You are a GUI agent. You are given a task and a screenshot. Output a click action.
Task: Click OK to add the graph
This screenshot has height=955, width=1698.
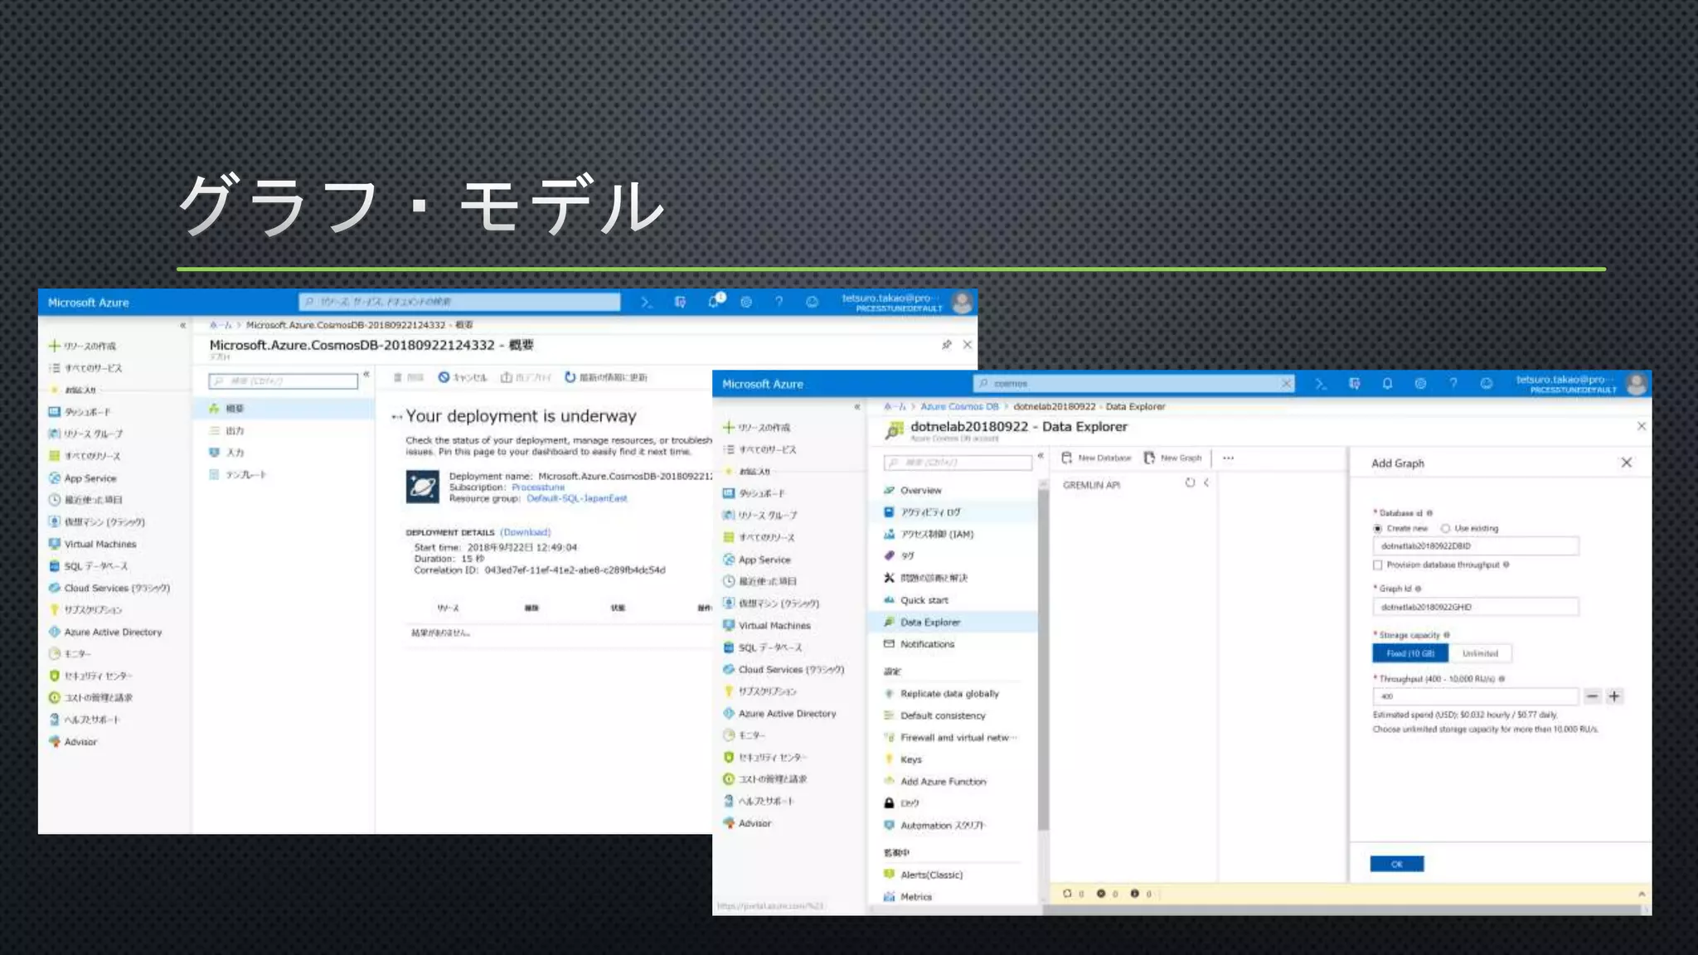coord(1396,864)
